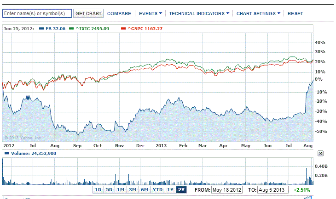Viewport: 336px width, 199px height.
Task: Click RESET to restore the chart
Action: point(295,14)
